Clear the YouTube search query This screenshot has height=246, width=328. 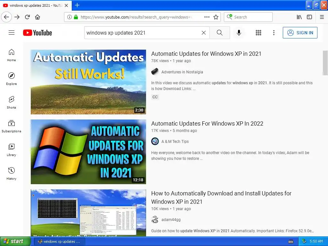click(x=203, y=33)
